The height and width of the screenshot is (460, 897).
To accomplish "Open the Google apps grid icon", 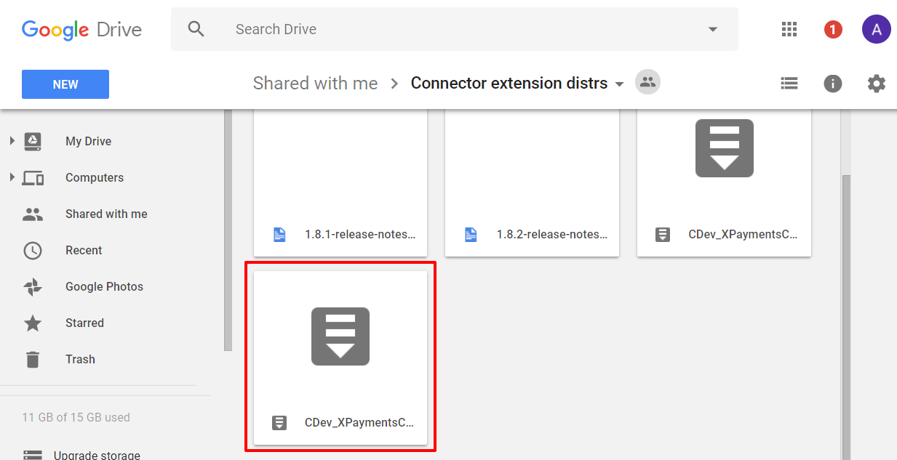I will pos(789,29).
